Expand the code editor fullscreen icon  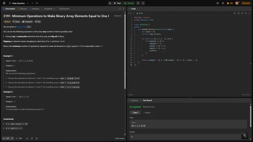(x=249, y=13)
